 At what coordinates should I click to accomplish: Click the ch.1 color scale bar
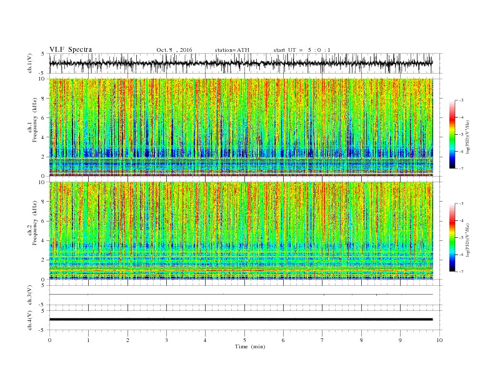452,135
